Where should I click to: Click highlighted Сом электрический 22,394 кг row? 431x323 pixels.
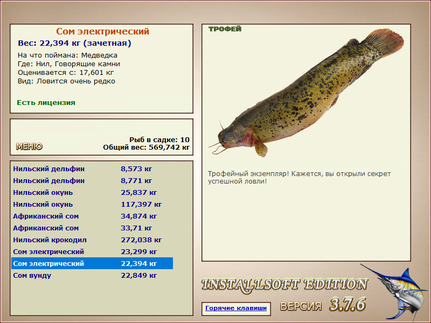(92, 263)
